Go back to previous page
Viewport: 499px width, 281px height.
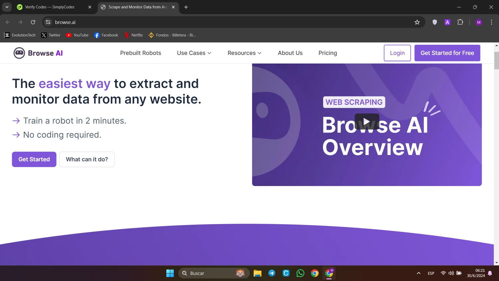[8, 22]
